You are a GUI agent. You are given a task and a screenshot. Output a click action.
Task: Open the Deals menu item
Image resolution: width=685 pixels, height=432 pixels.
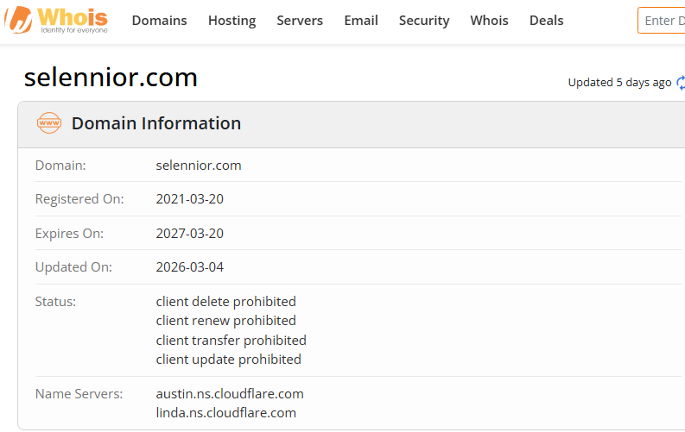pos(546,21)
